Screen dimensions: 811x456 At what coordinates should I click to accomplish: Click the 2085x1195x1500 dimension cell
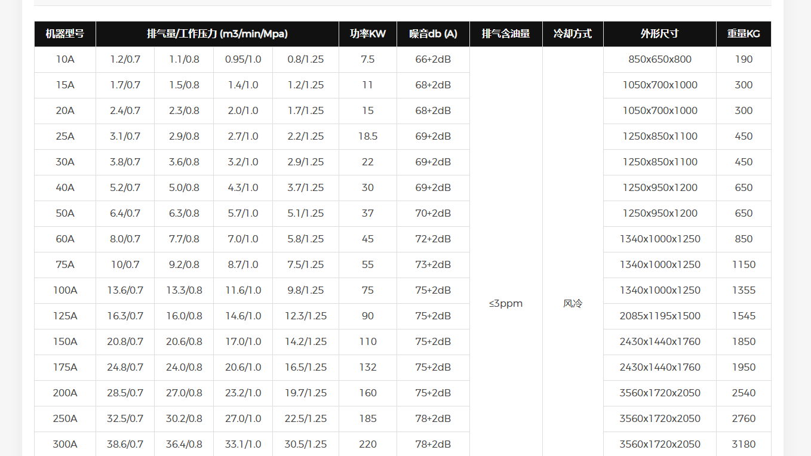click(660, 316)
